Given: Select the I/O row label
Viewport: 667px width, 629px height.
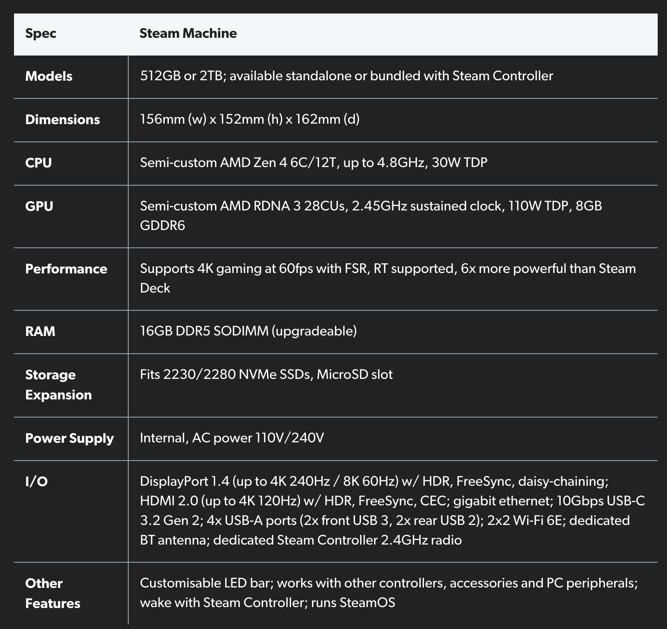Looking at the screenshot, I should tap(36, 482).
